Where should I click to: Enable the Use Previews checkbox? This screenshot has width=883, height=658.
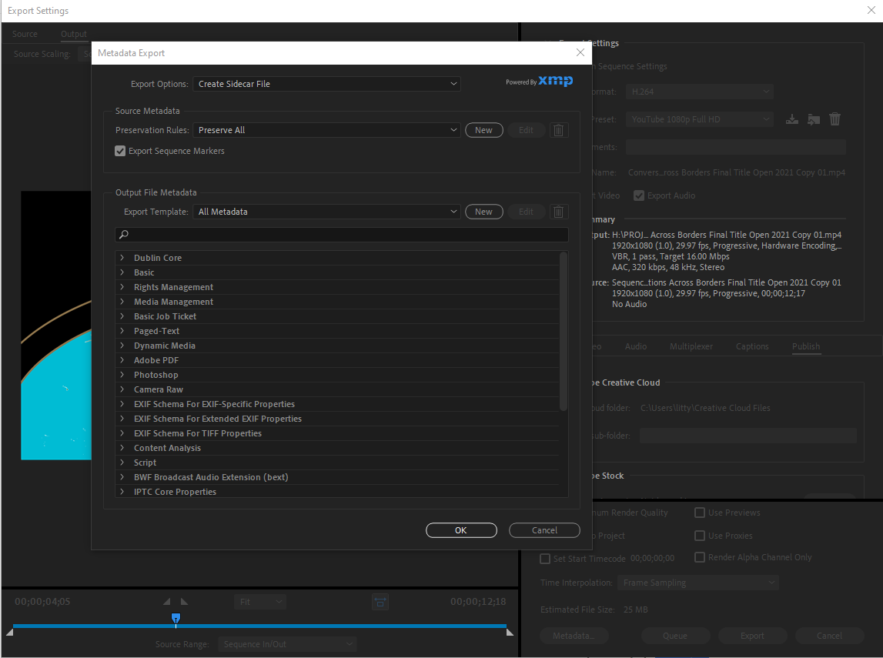699,513
